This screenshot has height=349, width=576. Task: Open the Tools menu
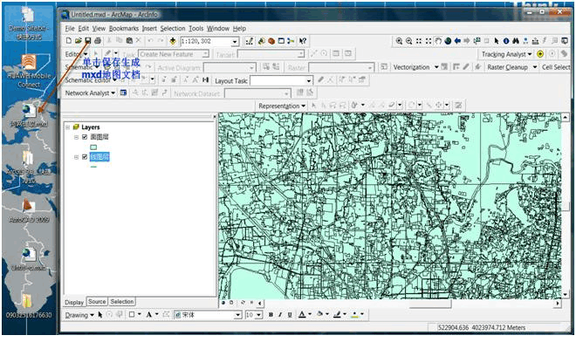point(196,28)
